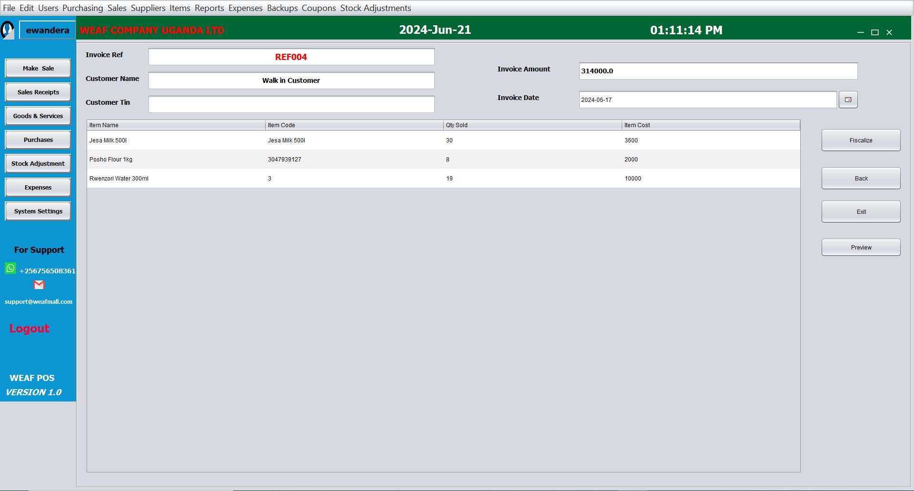The height and width of the screenshot is (491, 914).
Task: Open the Expenses menu in the menu bar
Action: (x=245, y=8)
